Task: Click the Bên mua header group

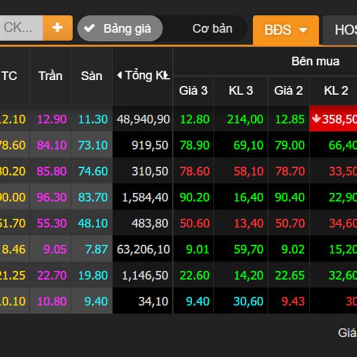Action: click(x=315, y=61)
